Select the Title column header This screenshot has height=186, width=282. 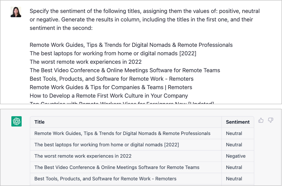(39, 122)
